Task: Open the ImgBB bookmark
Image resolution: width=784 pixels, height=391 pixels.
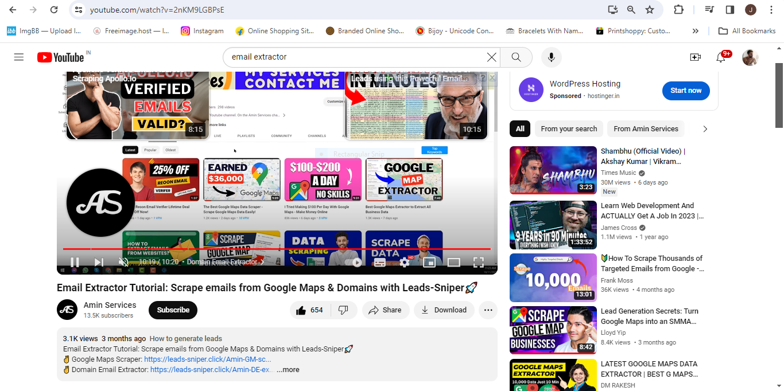Action: pyautogui.click(x=44, y=31)
